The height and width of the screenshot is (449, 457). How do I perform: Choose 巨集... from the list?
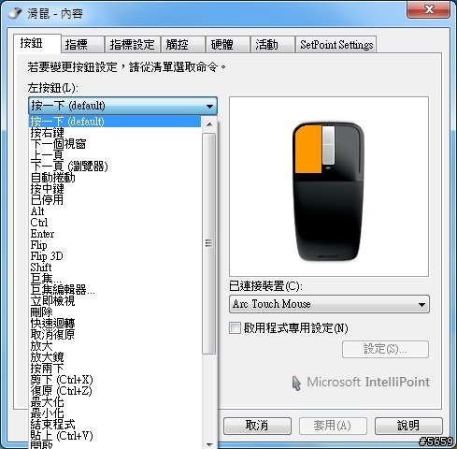click(x=115, y=279)
